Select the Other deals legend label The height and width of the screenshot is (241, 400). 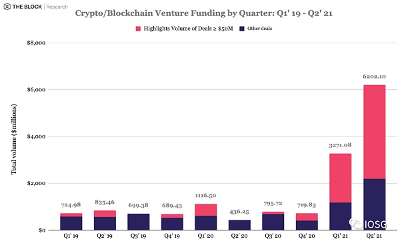[x=260, y=28]
